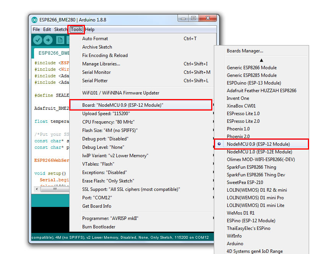Click the New sketch icon
This screenshot has height=254, width=329.
[60, 40]
